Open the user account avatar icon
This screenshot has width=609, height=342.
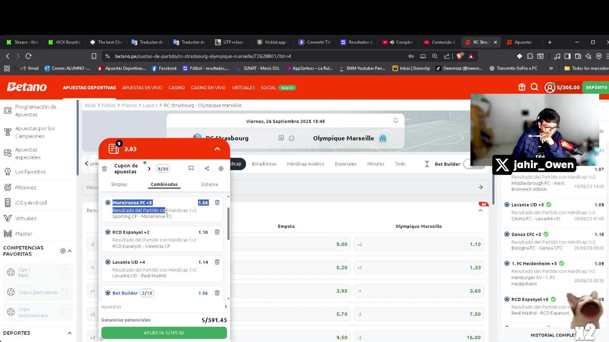[550, 87]
